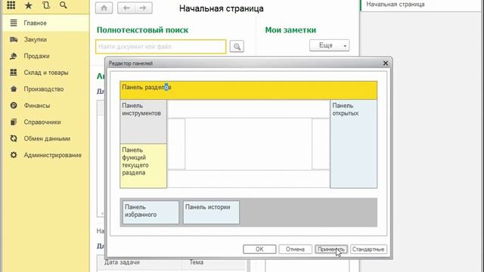The width and height of the screenshot is (484, 272).
Task: Click the Полнотекстовый поиск heading
Action: [142, 30]
